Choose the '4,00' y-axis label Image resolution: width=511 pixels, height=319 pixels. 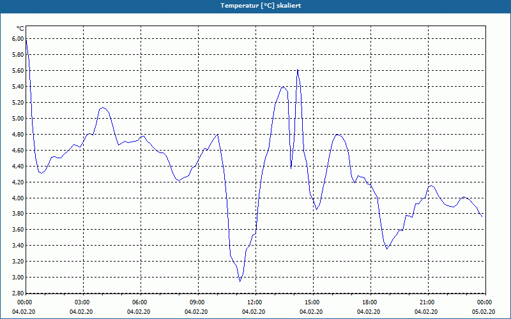click(18, 198)
